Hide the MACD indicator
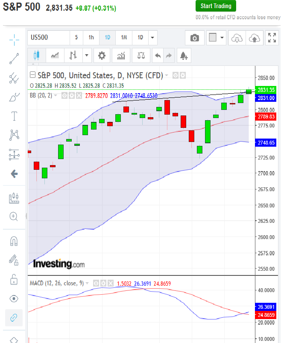The height and width of the screenshot is (343, 281). click(96, 284)
